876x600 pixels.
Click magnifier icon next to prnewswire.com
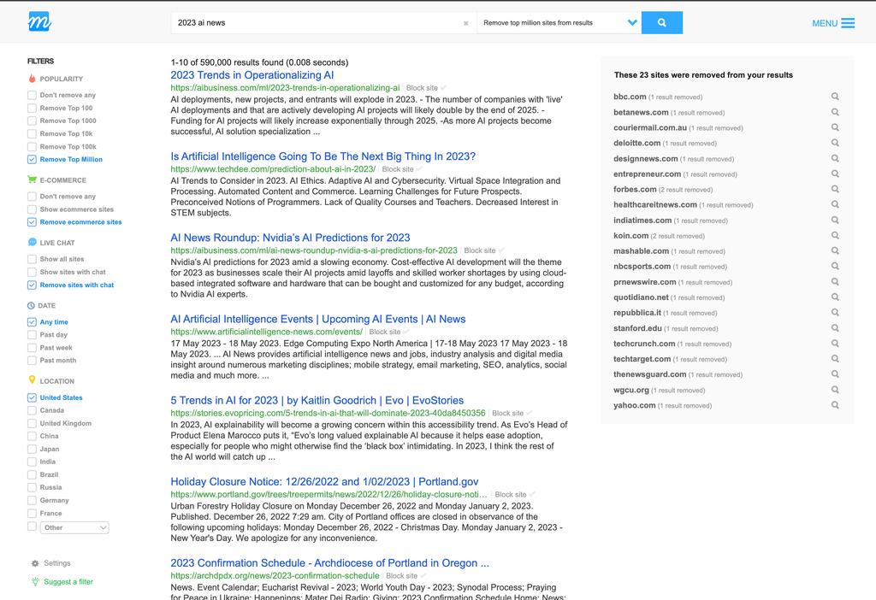835,282
